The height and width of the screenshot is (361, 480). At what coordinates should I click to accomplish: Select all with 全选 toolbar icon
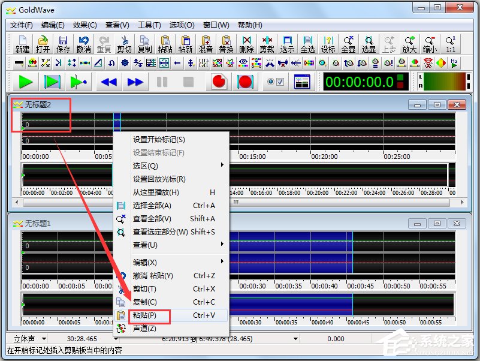(x=307, y=44)
